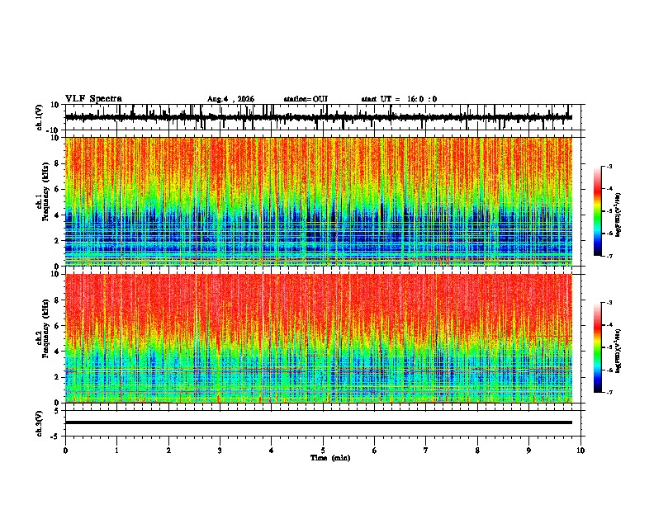Screen dimensions: 654x505
Task: Click the "station=OUI" header label
Action: 306,99
